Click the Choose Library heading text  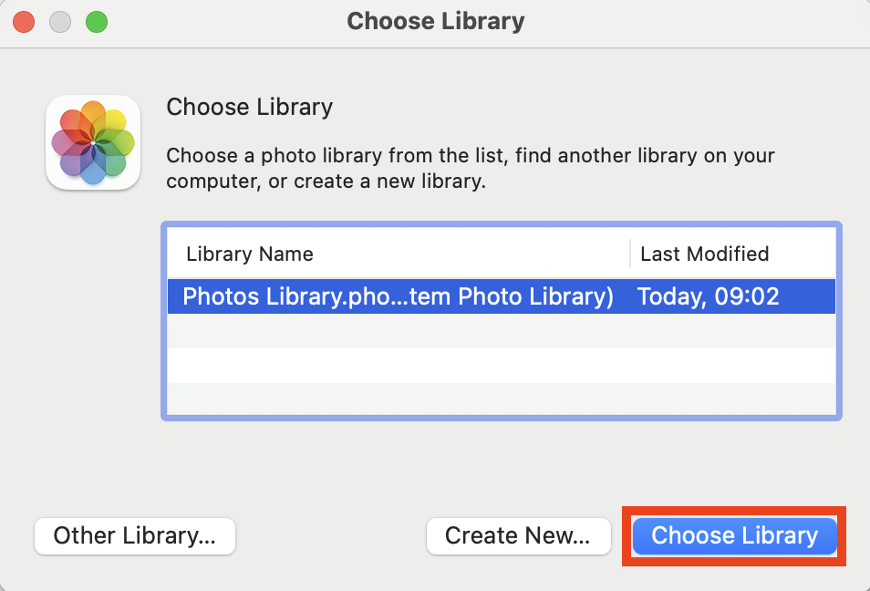[249, 107]
